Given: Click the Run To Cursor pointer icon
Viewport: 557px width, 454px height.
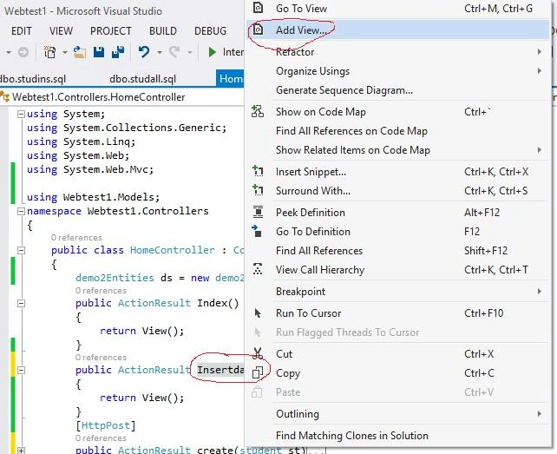Looking at the screenshot, I should (x=258, y=313).
